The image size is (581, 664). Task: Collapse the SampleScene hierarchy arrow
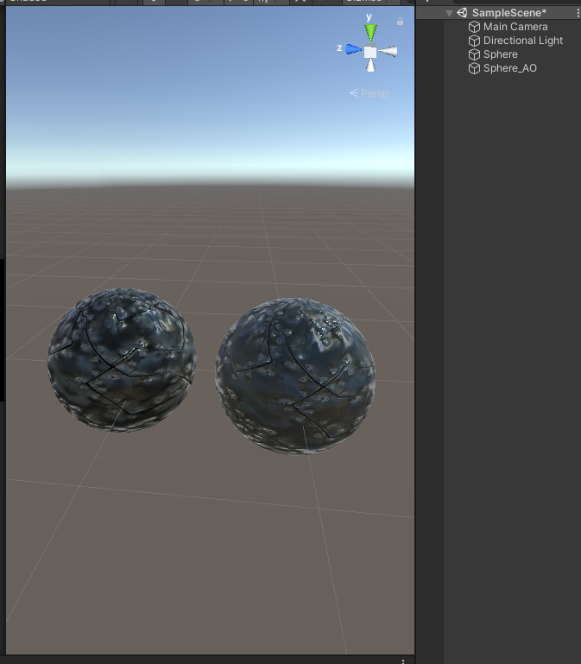pyautogui.click(x=449, y=13)
